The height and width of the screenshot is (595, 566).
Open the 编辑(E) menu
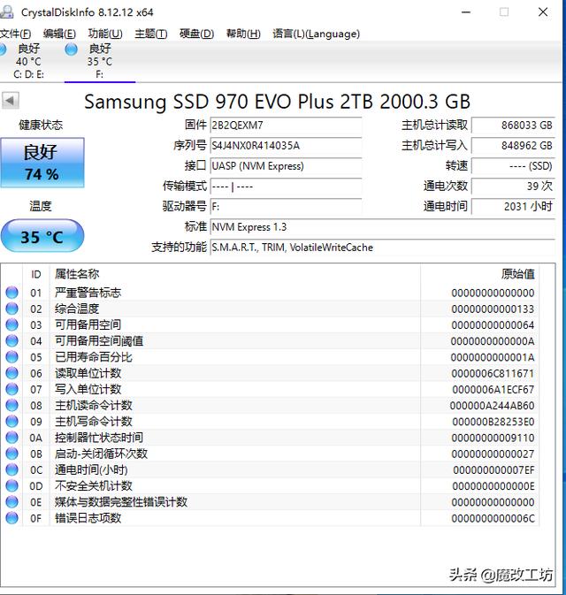pyautogui.click(x=59, y=34)
